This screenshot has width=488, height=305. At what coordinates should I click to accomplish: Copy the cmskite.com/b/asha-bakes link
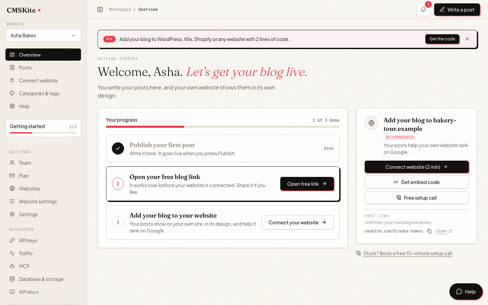(429, 231)
